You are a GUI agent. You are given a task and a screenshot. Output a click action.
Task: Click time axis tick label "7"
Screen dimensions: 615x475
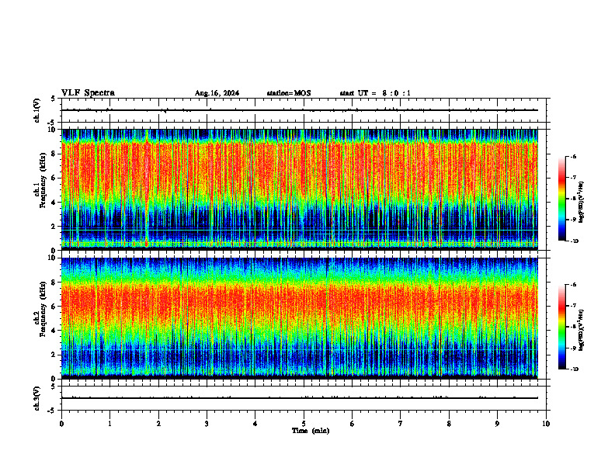pos(401,424)
